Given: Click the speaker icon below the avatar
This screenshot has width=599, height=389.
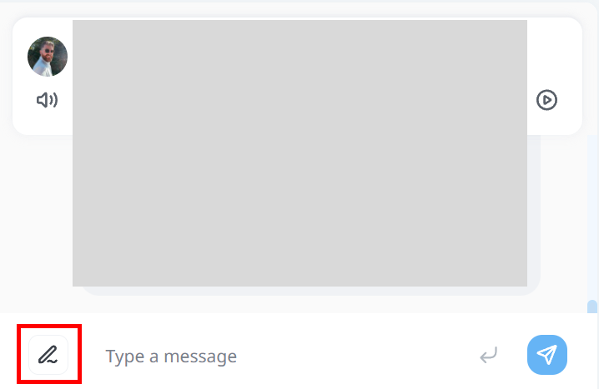Looking at the screenshot, I should click(x=47, y=100).
